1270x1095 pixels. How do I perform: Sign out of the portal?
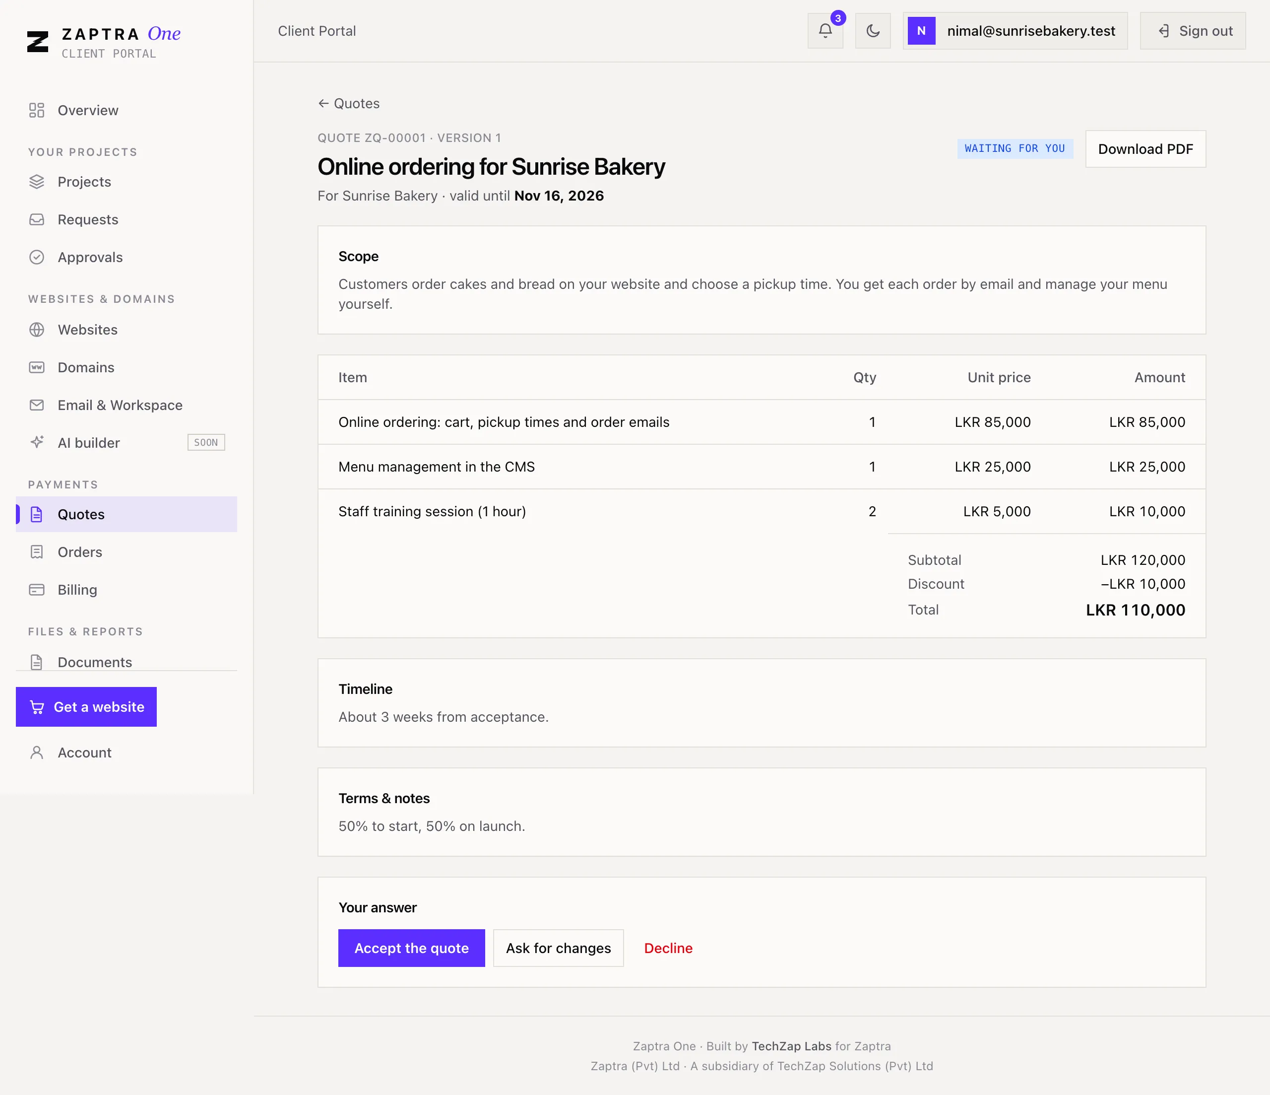point(1193,31)
